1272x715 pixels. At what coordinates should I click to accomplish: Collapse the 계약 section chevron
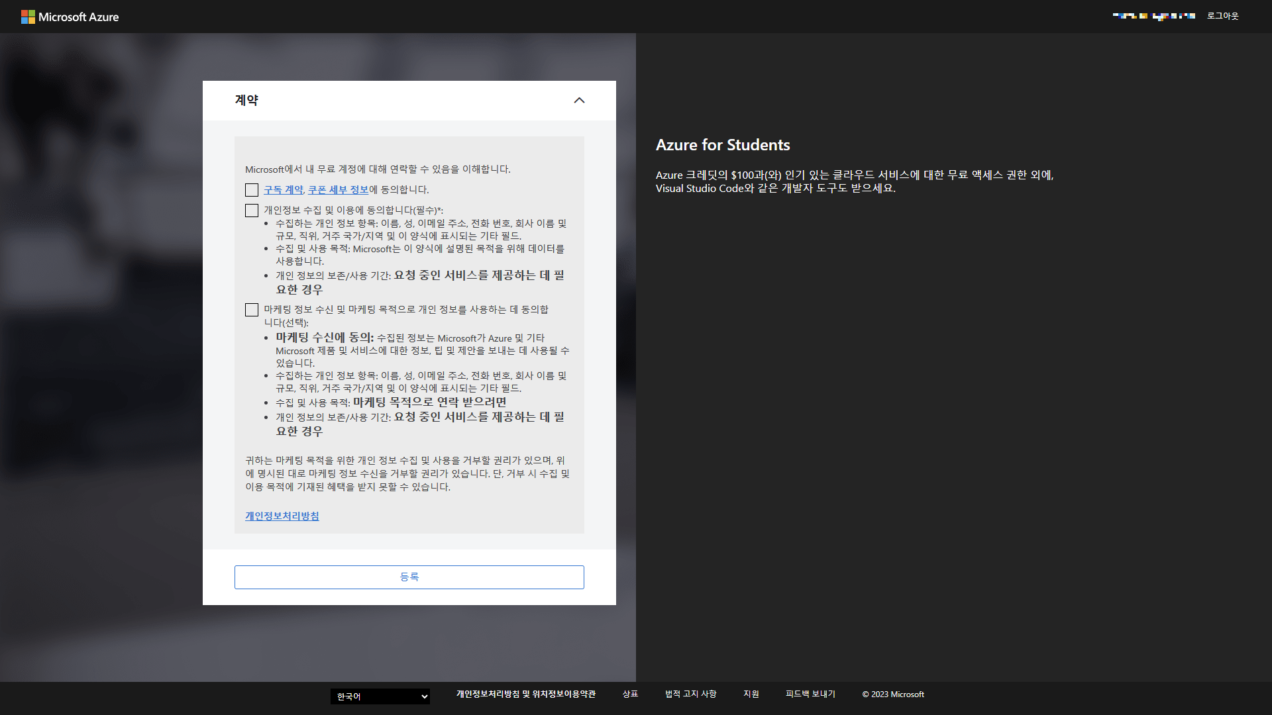coord(579,101)
